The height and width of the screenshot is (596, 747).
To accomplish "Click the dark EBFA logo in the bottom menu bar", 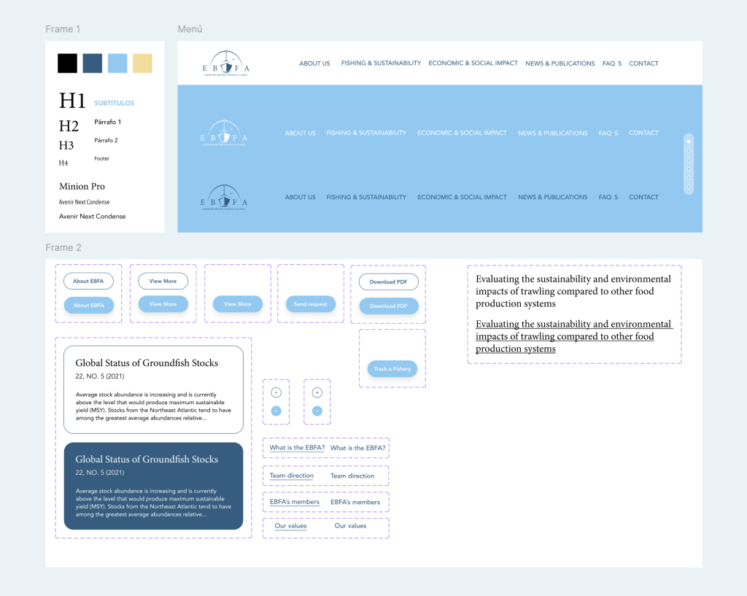I will click(225, 197).
